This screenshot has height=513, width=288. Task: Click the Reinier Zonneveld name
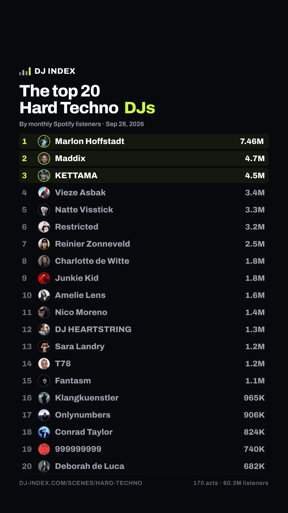click(93, 244)
